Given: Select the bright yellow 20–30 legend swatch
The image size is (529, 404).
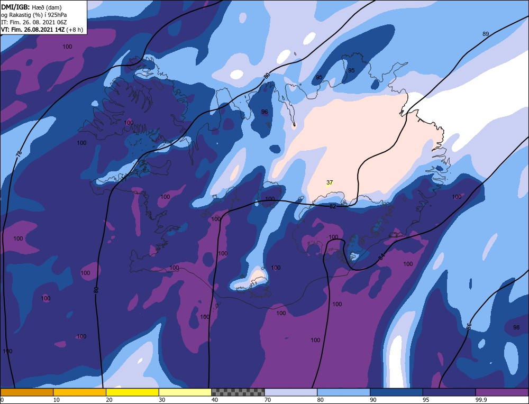Looking at the screenshot, I should pos(132,392).
